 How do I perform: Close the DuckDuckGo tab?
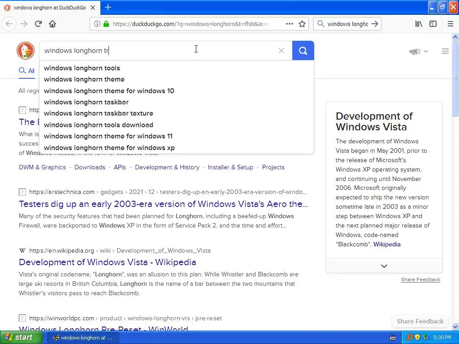click(93, 8)
